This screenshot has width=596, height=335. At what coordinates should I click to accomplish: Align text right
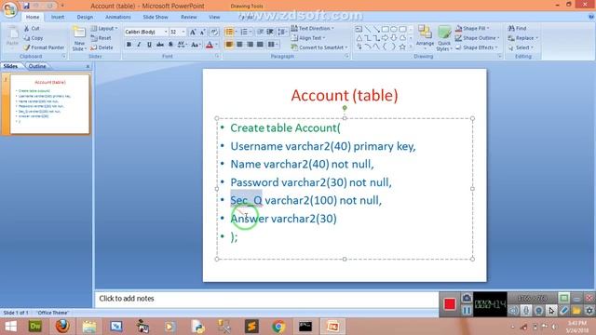(x=250, y=45)
